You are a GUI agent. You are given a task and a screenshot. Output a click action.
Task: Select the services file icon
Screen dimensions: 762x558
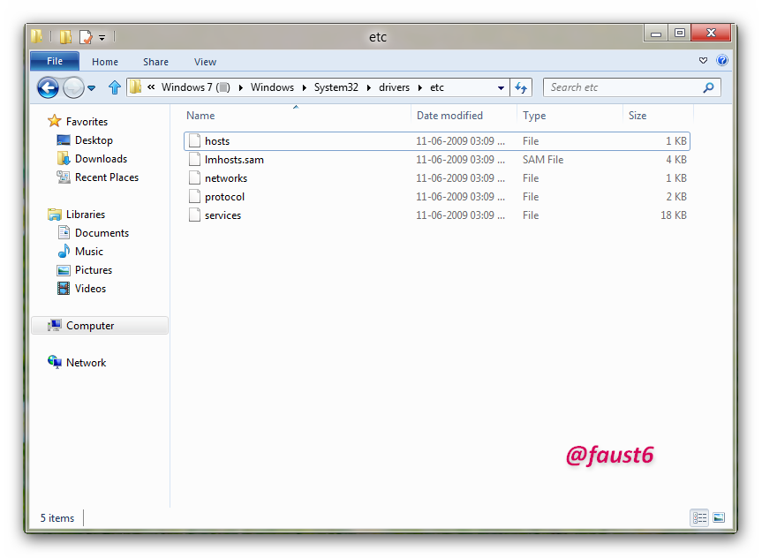(x=194, y=215)
